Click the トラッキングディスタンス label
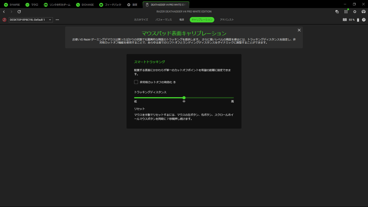 (x=150, y=92)
